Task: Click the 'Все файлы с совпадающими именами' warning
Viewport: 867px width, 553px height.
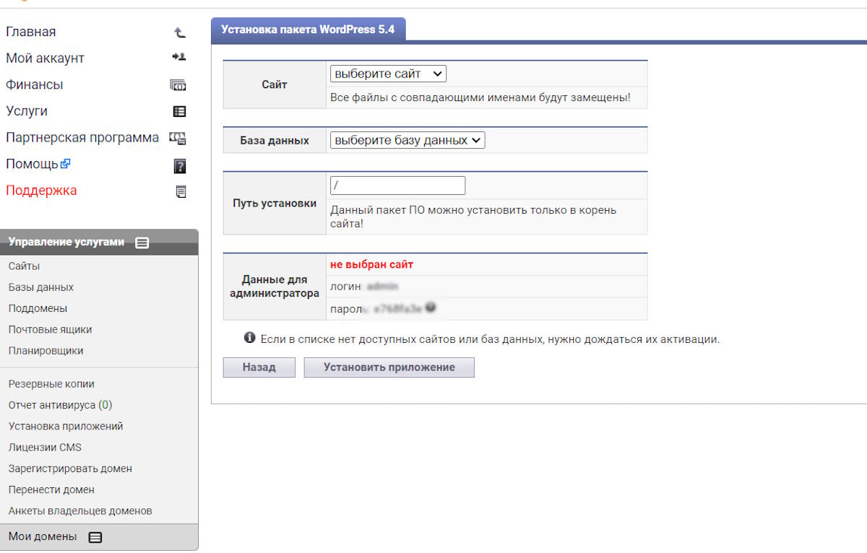Action: pyautogui.click(x=480, y=97)
